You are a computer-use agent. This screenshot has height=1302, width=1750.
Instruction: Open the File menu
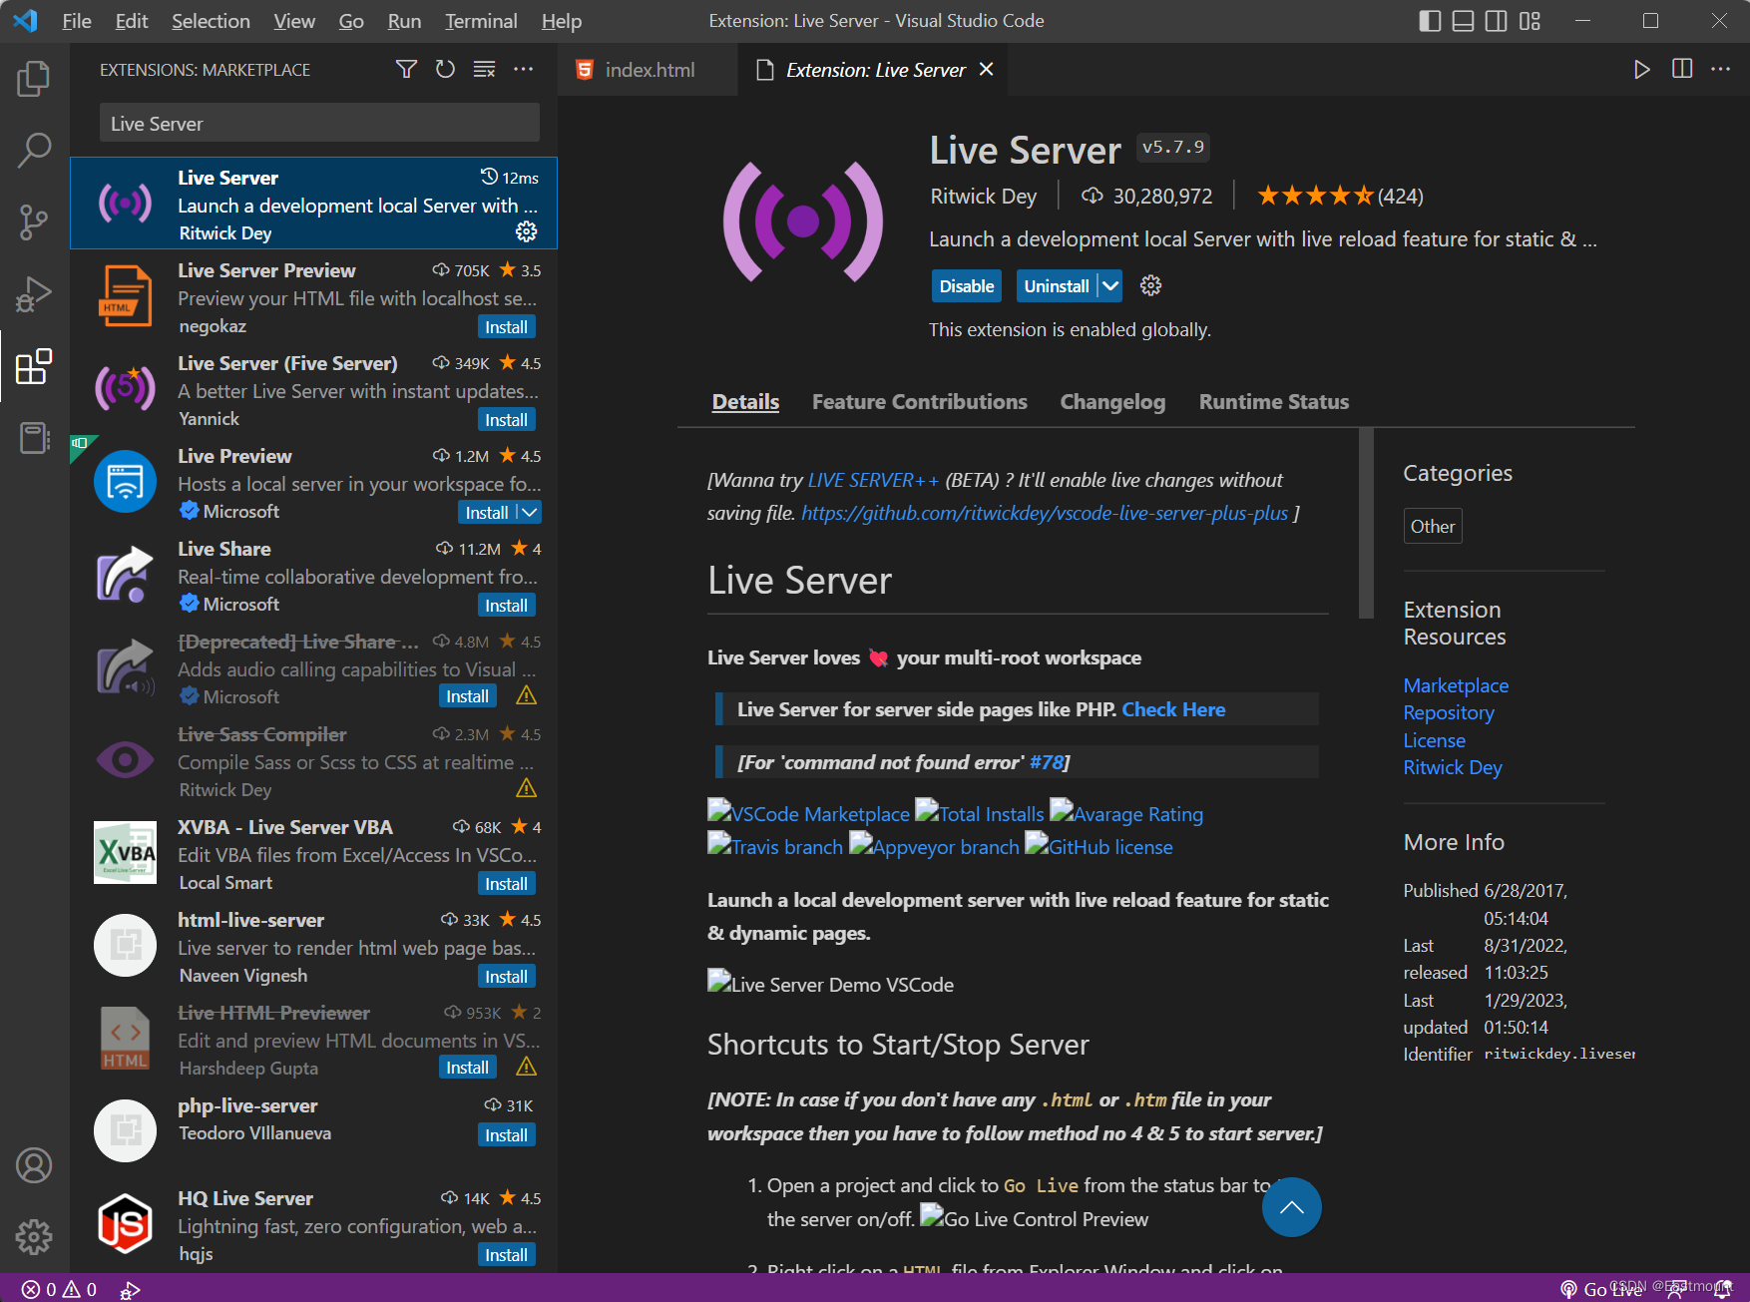point(76,21)
